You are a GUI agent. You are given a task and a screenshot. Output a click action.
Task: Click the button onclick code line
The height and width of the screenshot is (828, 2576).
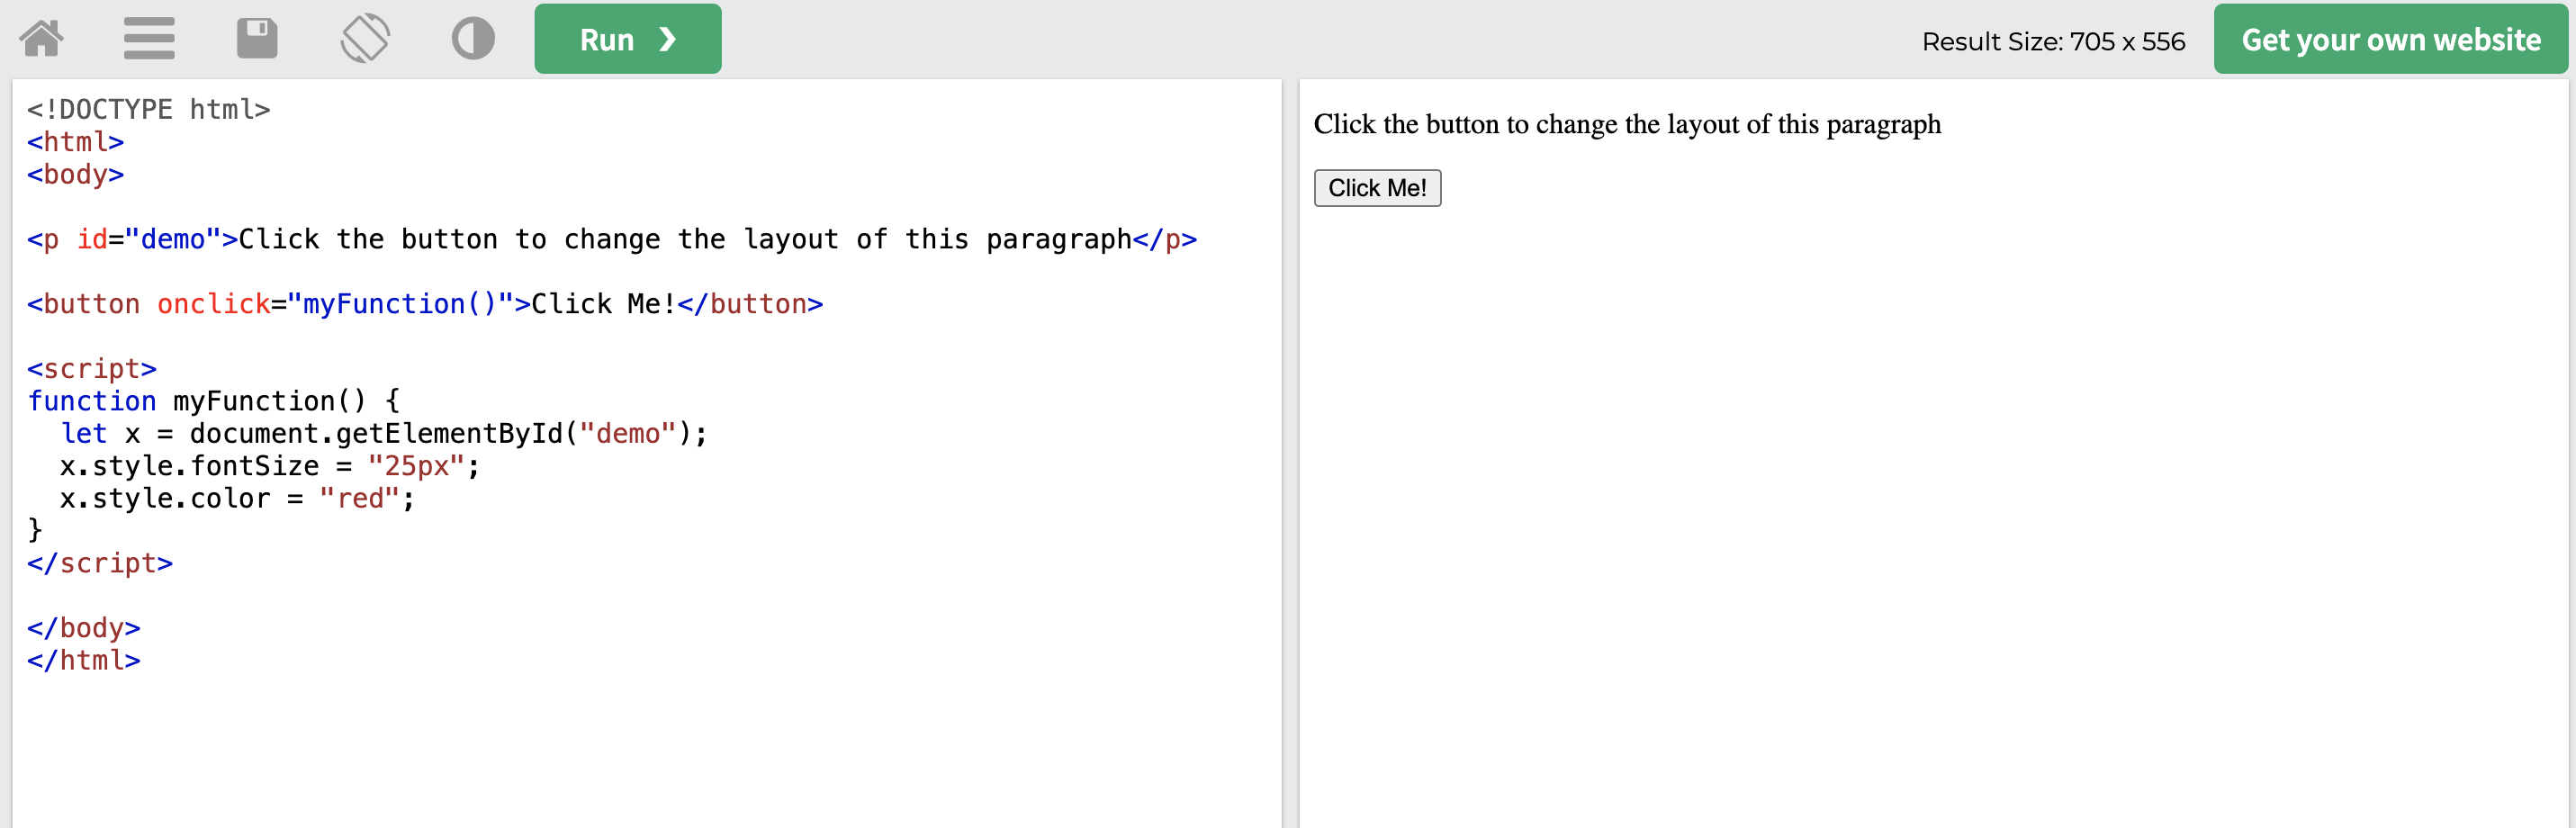[425, 304]
